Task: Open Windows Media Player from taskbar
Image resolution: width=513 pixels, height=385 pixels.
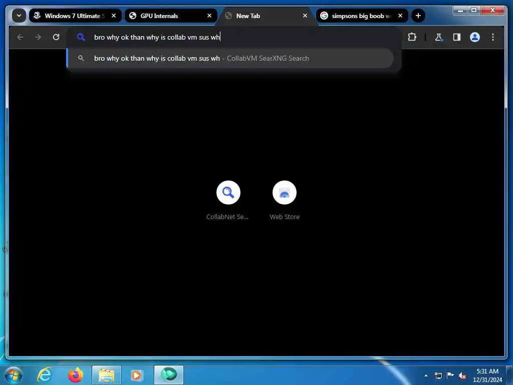Action: coord(136,375)
